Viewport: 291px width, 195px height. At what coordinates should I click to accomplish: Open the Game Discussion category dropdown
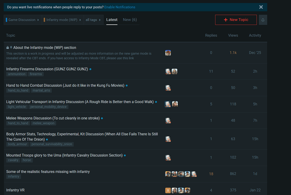[x=22, y=20]
